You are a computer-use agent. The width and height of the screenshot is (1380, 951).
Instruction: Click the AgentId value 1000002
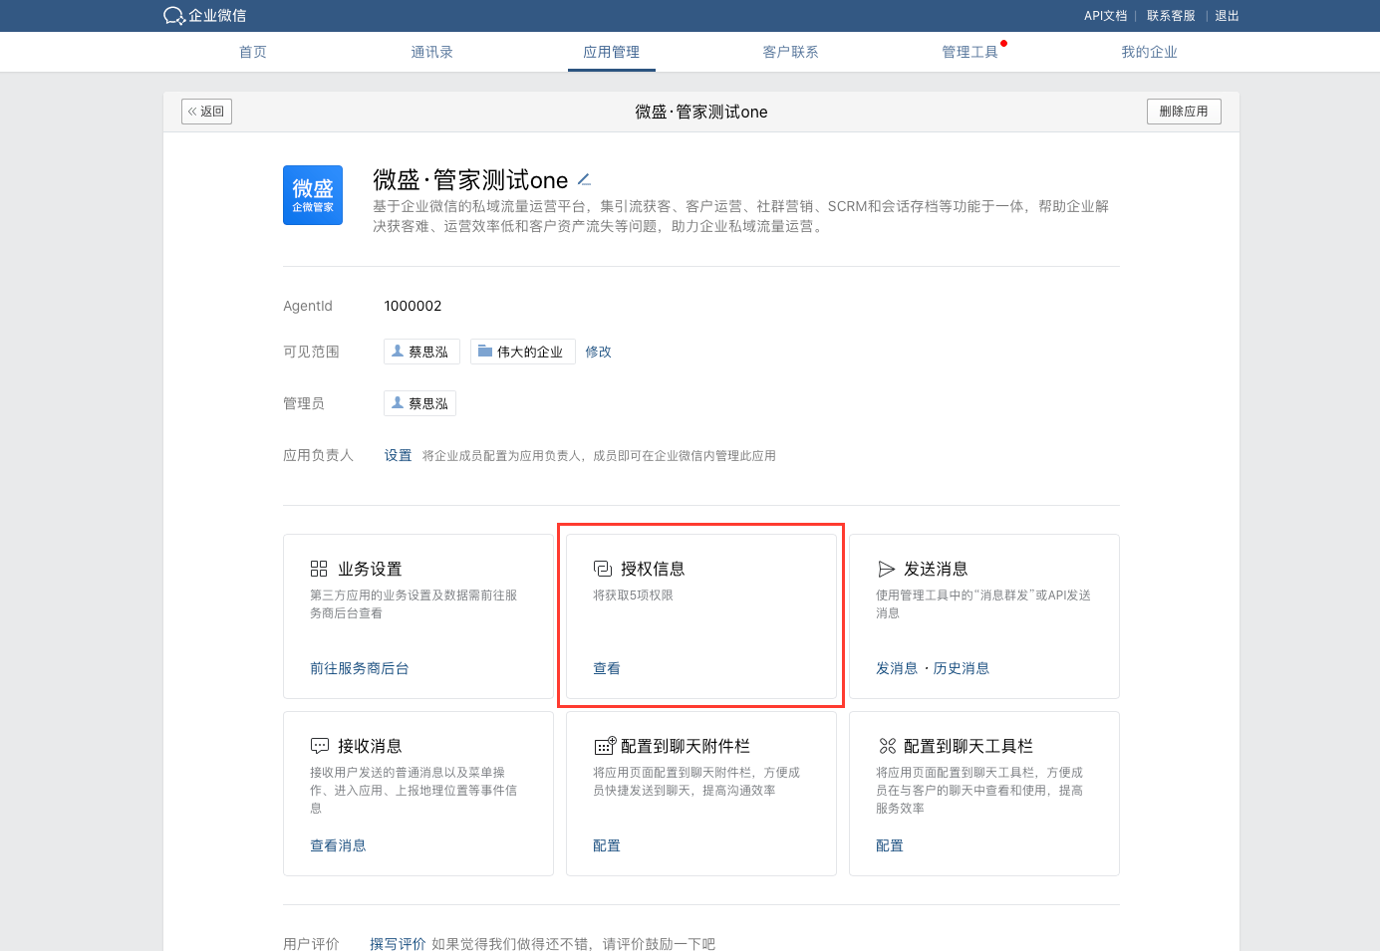point(413,306)
